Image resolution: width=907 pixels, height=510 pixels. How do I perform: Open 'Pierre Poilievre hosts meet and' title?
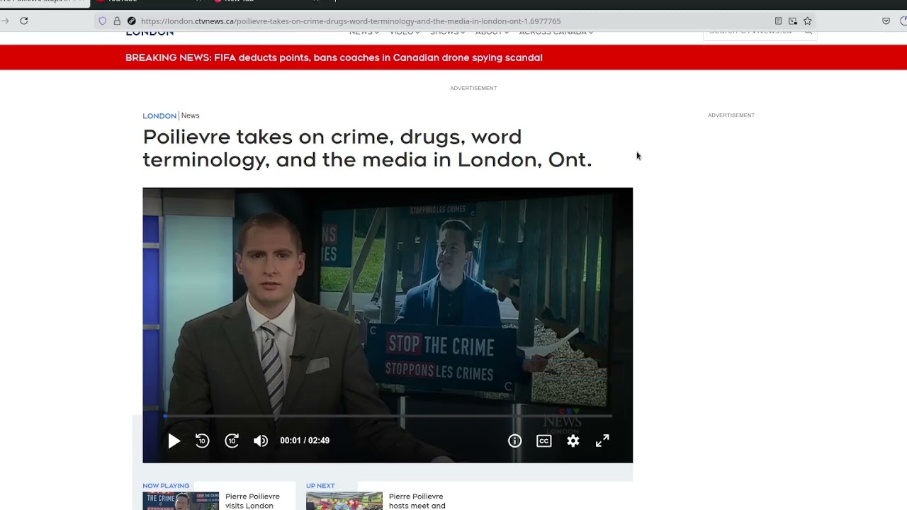coord(417,501)
